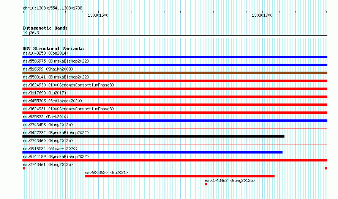Open nsv6144189 (ByrskaBishop2022) label

coord(56,157)
